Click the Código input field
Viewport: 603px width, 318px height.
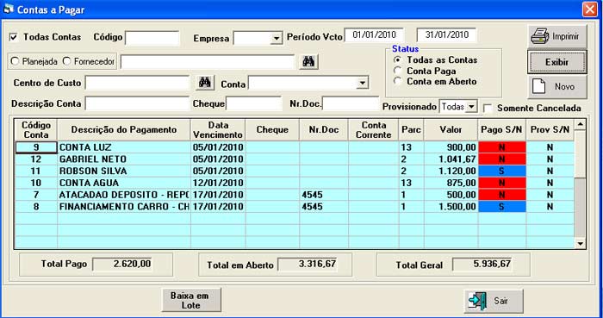point(152,38)
